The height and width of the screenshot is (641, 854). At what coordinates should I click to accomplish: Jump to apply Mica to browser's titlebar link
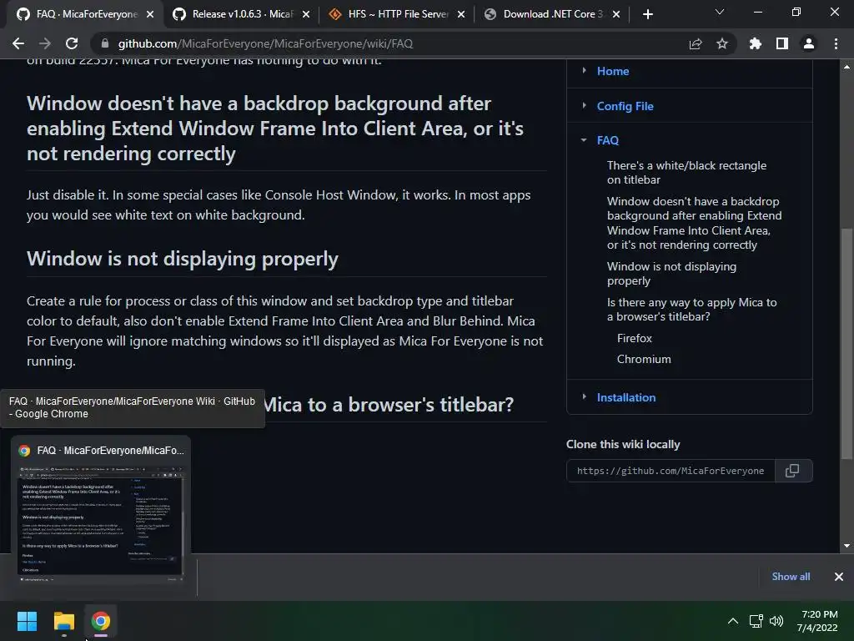[691, 309]
